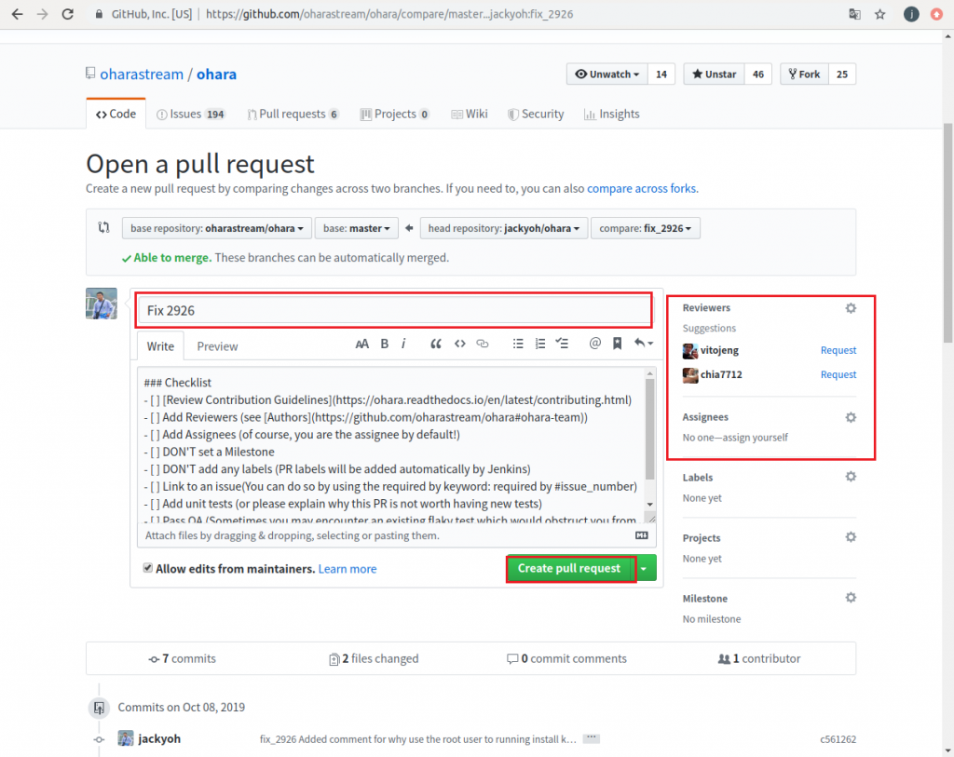Expand the commit message ellipsis button
The height and width of the screenshot is (757, 954).
pyautogui.click(x=591, y=738)
